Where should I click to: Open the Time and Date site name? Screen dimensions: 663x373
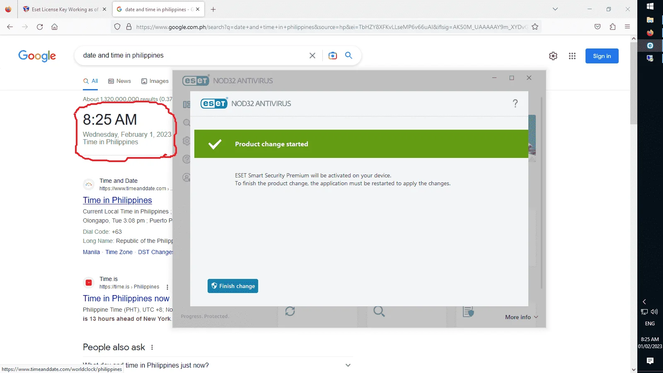click(x=119, y=181)
